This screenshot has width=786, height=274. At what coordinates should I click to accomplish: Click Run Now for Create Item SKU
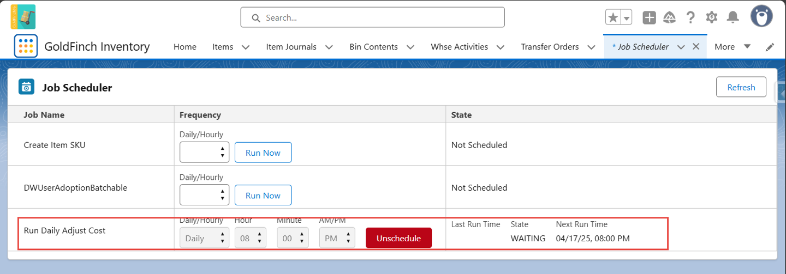pyautogui.click(x=263, y=153)
